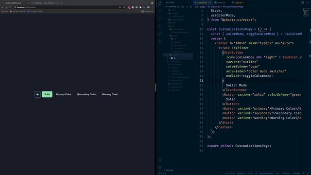Screen dimensions: 311x175
Task: Refresh the Explorer tree
Action: (x=187, y=7)
